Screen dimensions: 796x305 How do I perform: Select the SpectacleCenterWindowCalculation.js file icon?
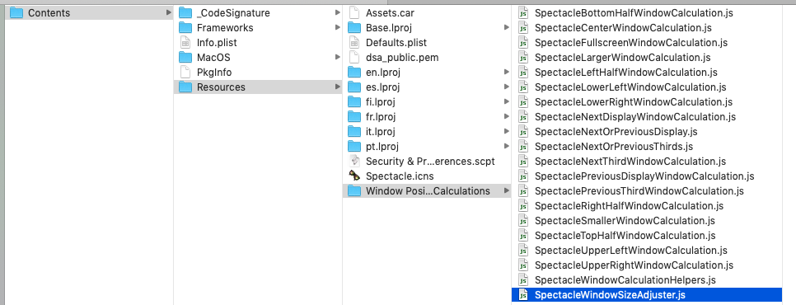(x=523, y=28)
